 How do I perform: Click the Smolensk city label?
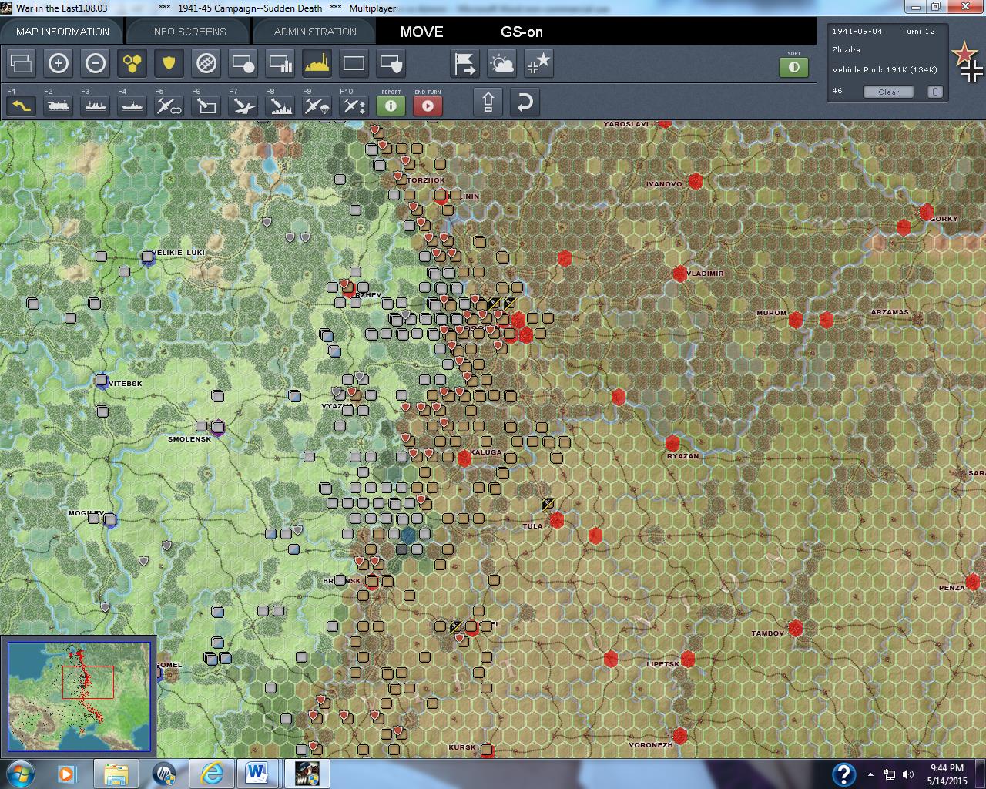coord(189,439)
